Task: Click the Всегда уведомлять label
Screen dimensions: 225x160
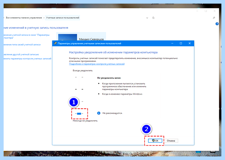Action: (83, 70)
